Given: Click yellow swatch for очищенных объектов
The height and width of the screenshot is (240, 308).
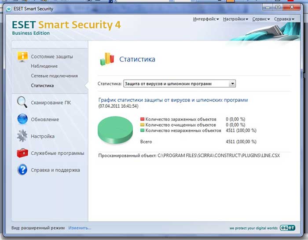Looking at the screenshot, I should click(143, 124).
